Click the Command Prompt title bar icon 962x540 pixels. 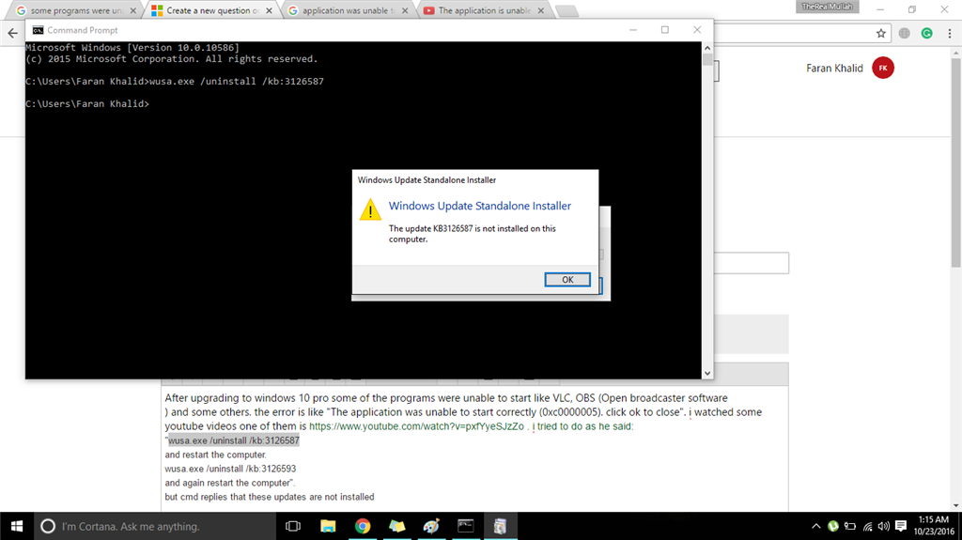pyautogui.click(x=38, y=30)
